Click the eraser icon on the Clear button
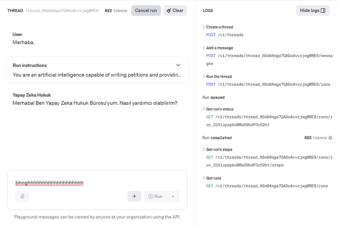The image size is (338, 226). pos(168,11)
